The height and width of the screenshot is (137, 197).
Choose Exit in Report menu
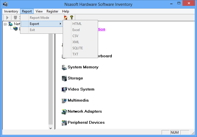pyautogui.click(x=42, y=30)
